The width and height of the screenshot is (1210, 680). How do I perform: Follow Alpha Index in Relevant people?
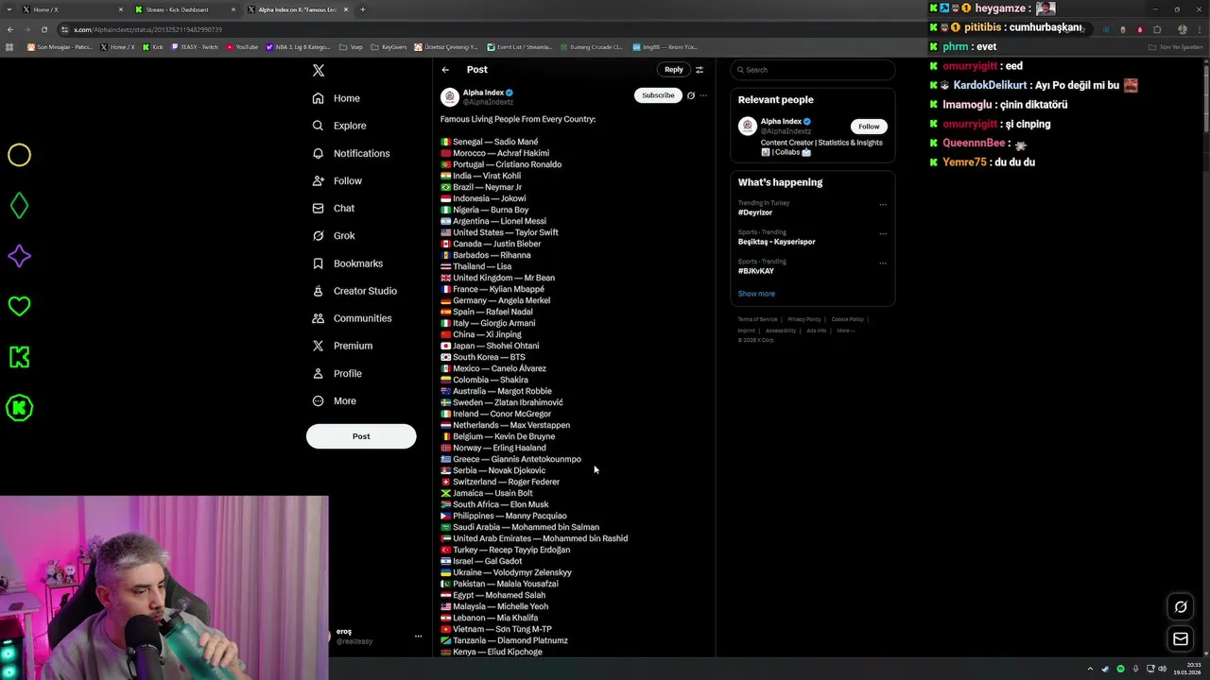869,127
